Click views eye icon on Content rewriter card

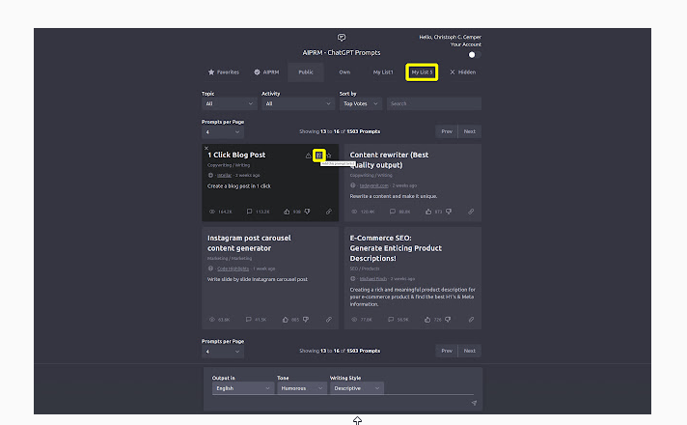(354, 212)
